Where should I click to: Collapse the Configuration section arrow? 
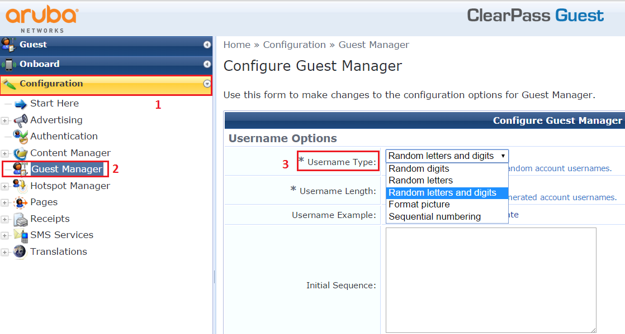tap(207, 84)
